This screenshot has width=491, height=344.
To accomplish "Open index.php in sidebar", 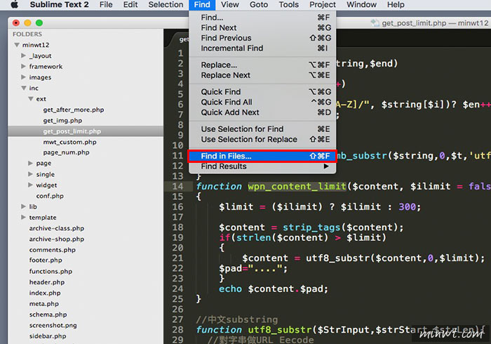I will click(x=45, y=293).
